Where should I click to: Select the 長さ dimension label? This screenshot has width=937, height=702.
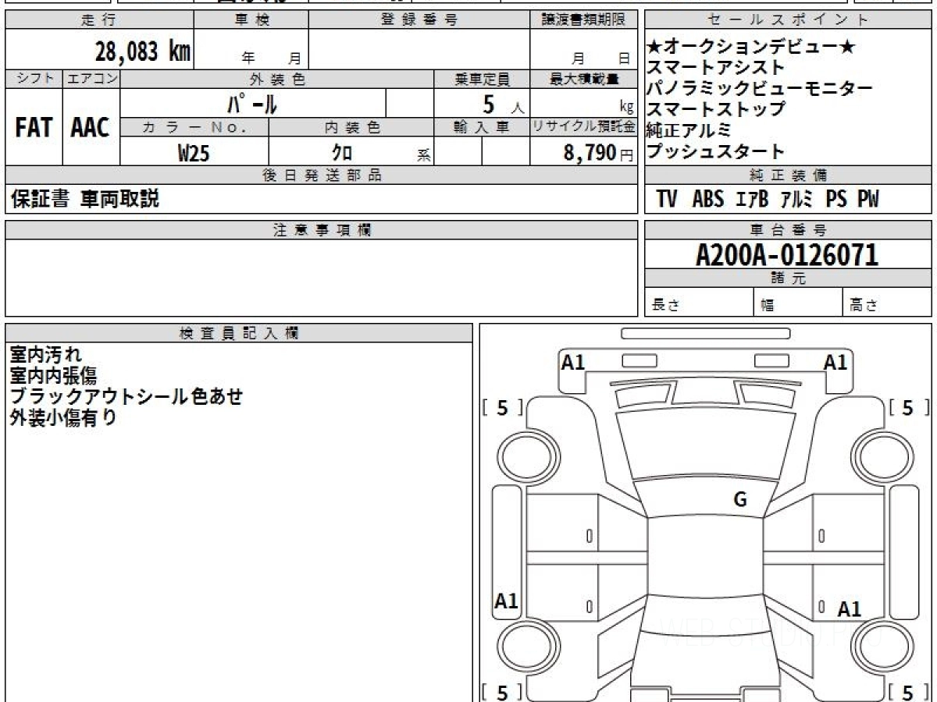666,306
